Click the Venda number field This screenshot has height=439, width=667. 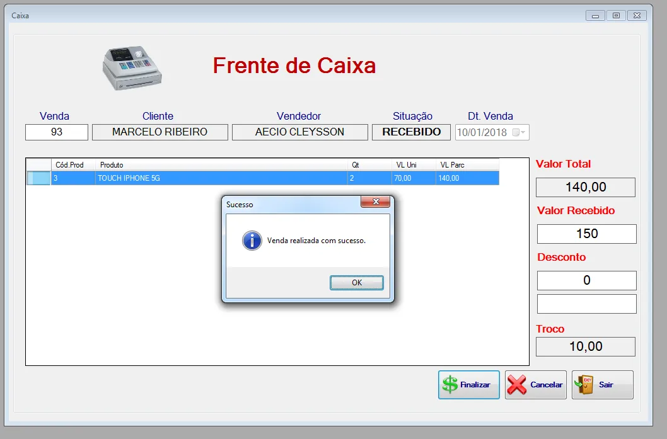pos(57,132)
